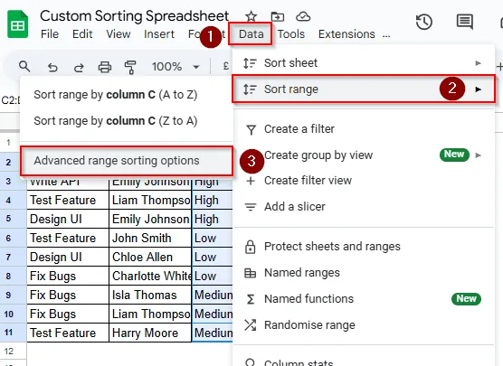Open the Extensions menu

pos(346,34)
